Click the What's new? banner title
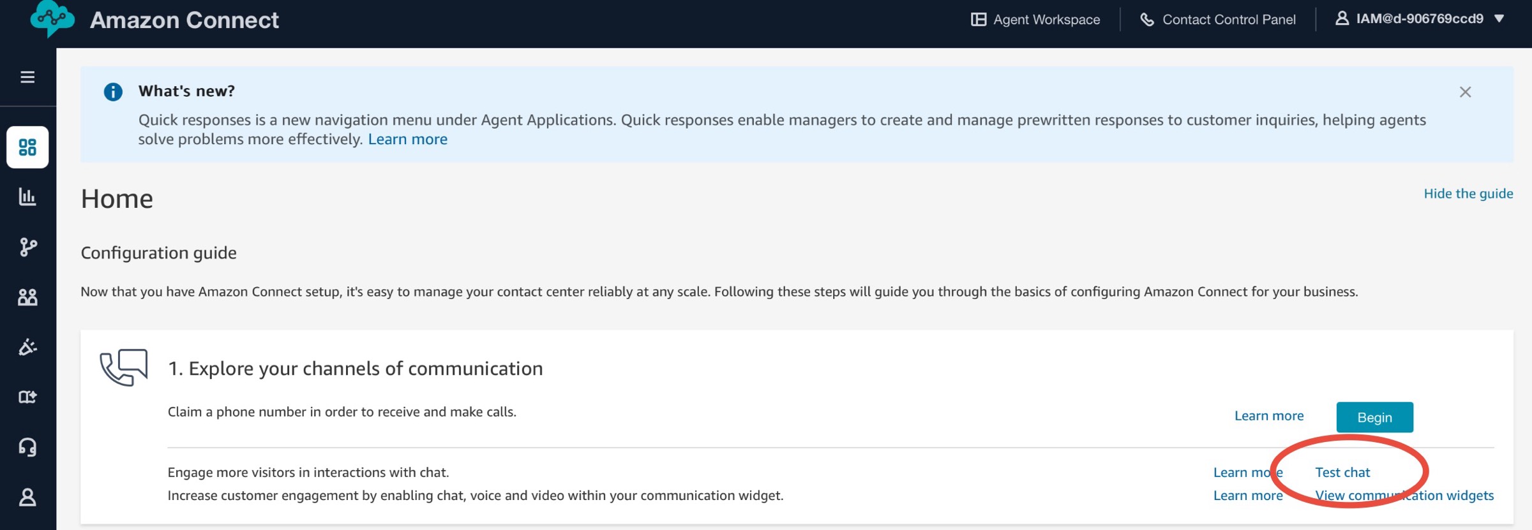Viewport: 1532px width, 530px height. pos(186,91)
